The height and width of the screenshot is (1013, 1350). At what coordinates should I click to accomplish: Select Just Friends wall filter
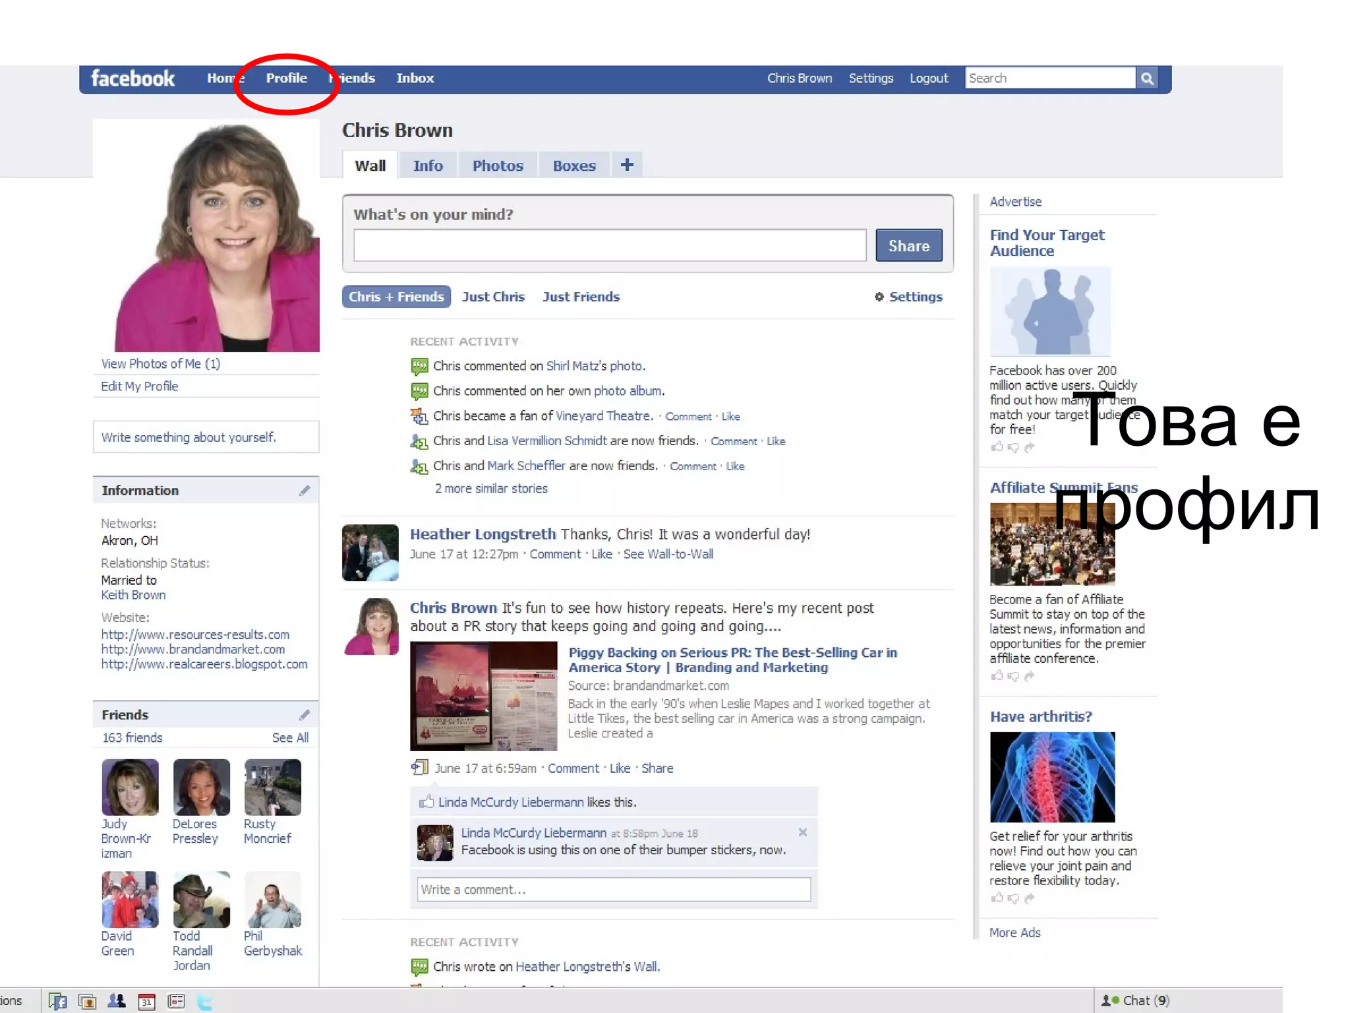click(x=581, y=297)
